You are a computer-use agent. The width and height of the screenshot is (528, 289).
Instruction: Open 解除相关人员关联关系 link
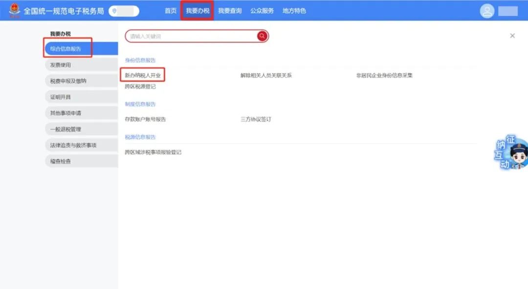click(x=266, y=76)
